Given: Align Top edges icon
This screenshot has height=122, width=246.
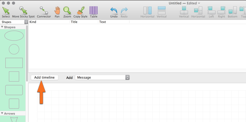Looking at the screenshot, I should [243, 12].
